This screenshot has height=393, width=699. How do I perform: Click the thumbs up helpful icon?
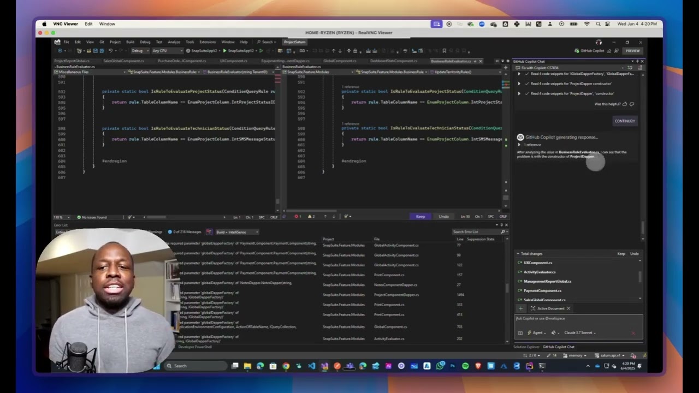point(625,104)
